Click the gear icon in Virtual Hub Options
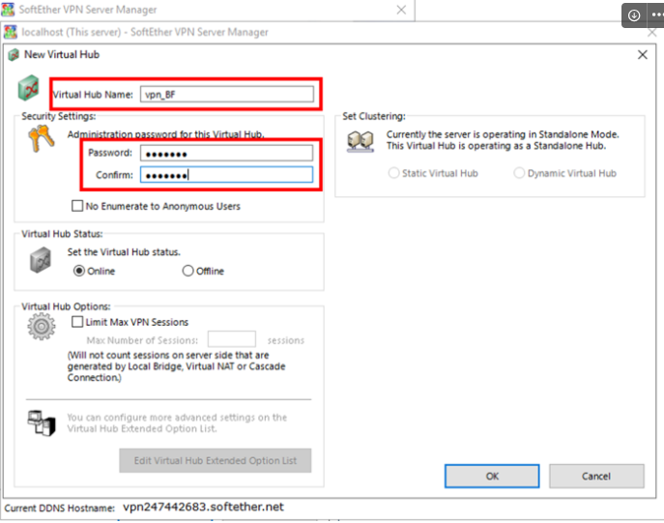The image size is (664, 523). (42, 328)
